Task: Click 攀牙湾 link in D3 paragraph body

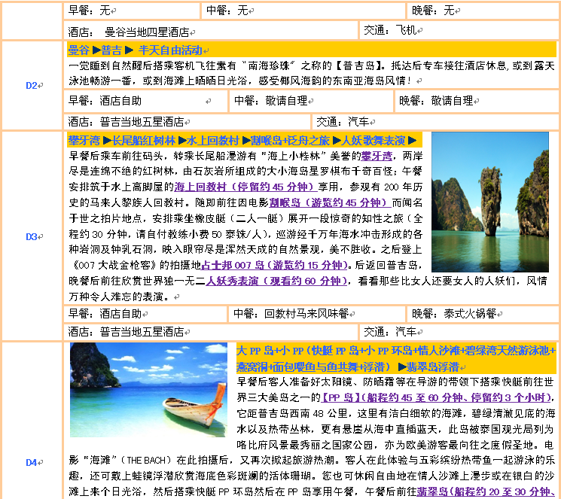Action: 375,156
